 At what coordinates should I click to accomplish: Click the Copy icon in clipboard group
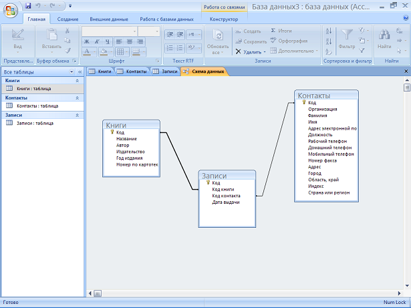pyautogui.click(x=67, y=40)
